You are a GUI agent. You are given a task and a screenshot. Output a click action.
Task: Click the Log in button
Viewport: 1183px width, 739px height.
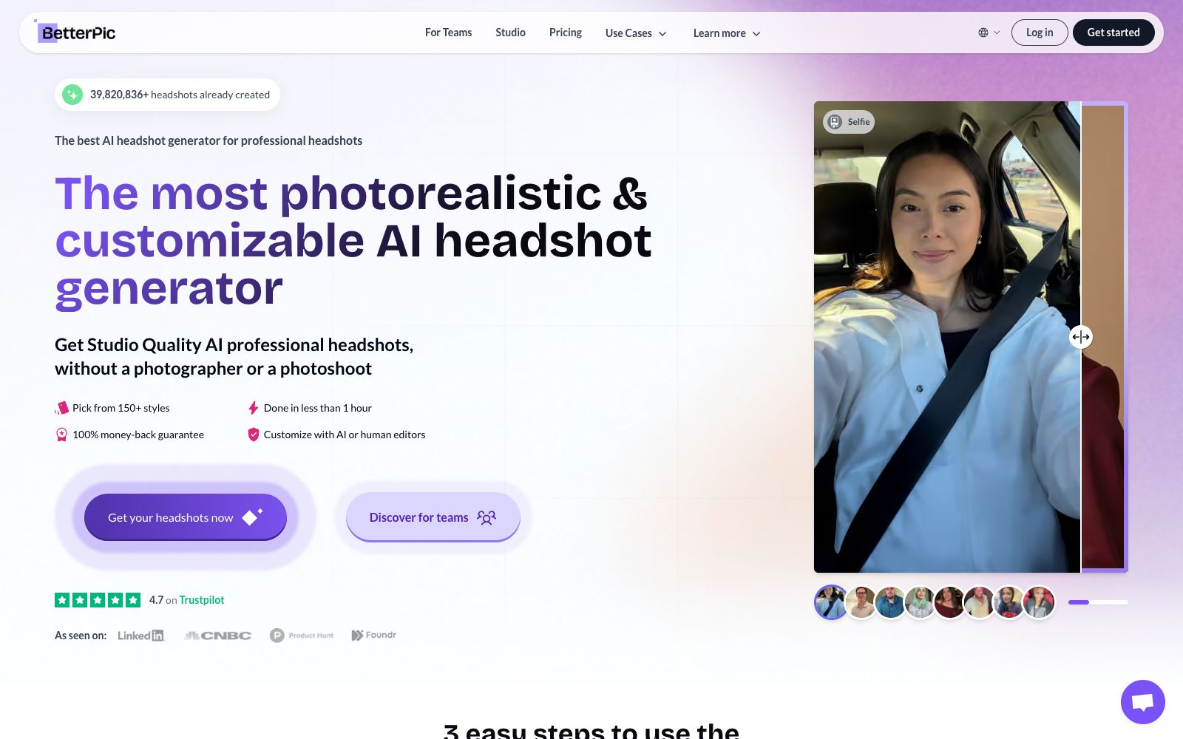tap(1040, 33)
